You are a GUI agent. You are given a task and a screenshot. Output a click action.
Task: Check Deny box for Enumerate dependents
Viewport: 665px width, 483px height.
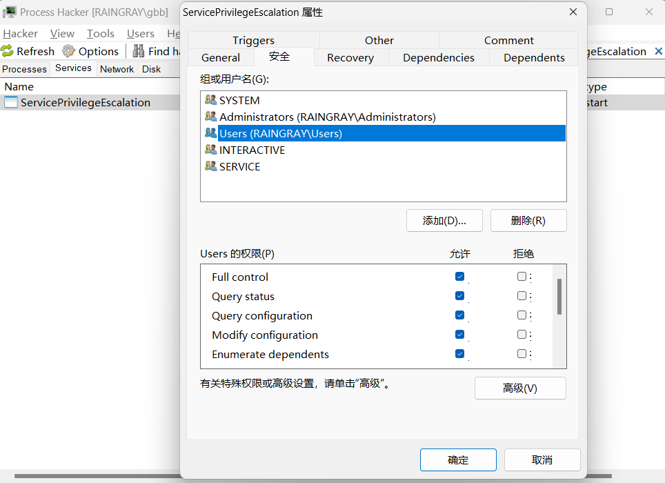(x=522, y=354)
